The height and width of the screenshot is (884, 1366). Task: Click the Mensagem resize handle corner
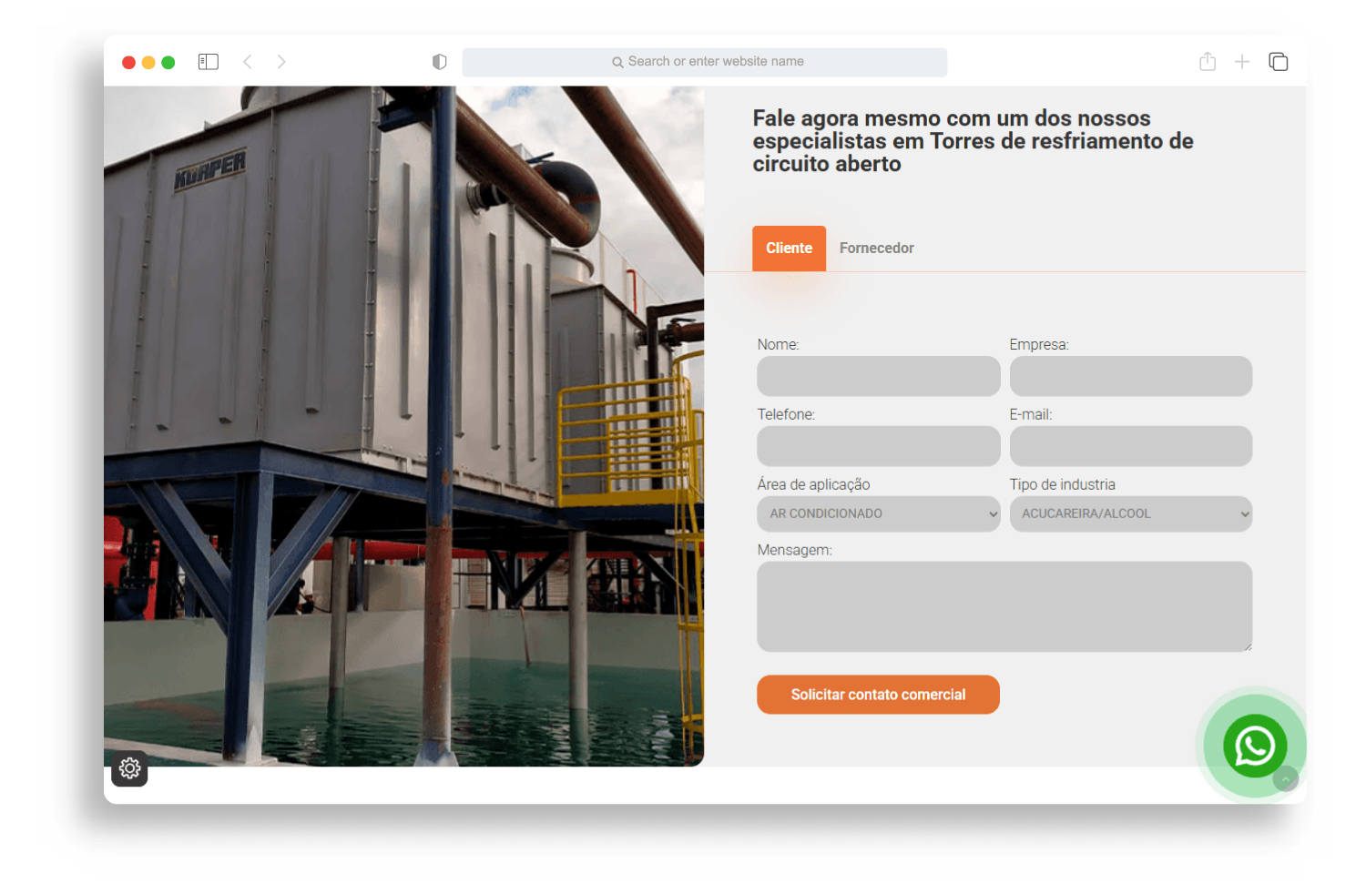[1248, 646]
